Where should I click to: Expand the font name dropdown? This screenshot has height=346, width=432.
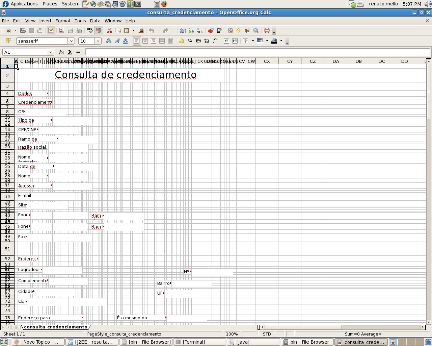(71, 41)
